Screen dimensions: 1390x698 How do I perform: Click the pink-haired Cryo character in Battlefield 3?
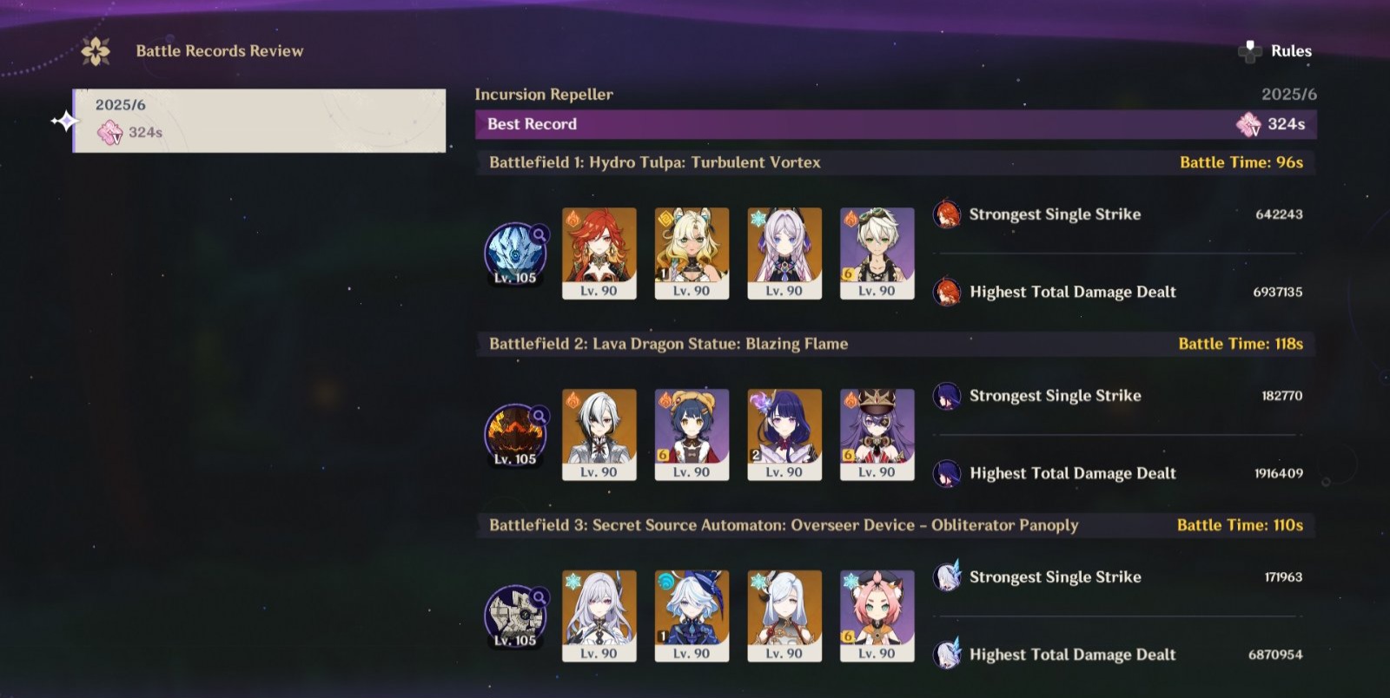tap(877, 616)
